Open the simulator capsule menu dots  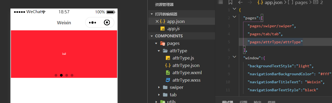pos(92,23)
